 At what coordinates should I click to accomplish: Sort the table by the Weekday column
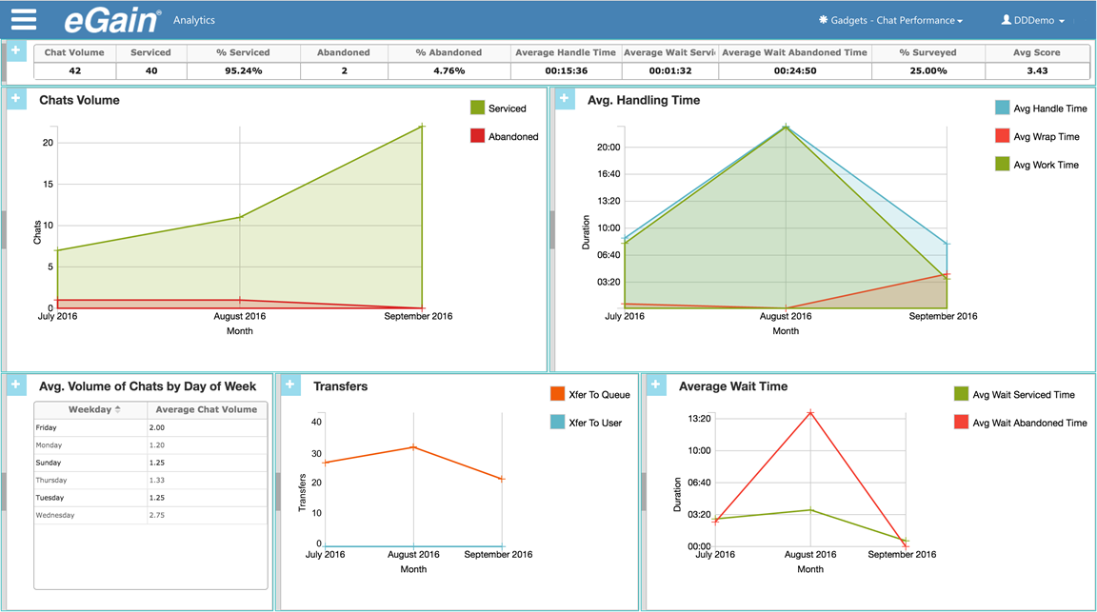[x=92, y=409]
